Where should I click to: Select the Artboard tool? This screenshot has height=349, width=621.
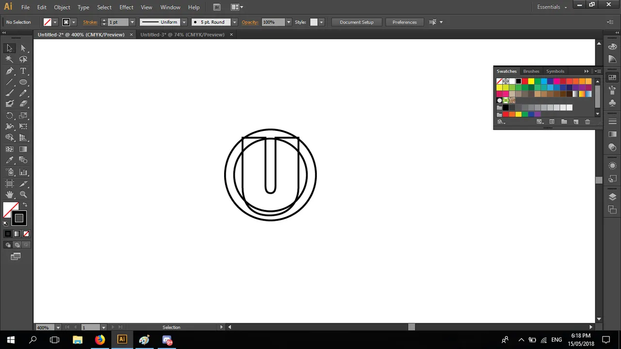(x=9, y=183)
